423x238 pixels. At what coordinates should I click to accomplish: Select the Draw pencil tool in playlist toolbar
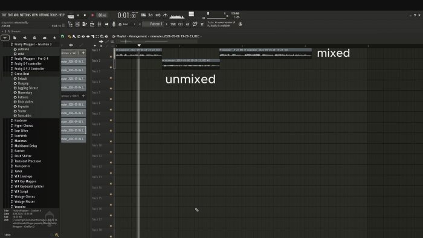69,36
